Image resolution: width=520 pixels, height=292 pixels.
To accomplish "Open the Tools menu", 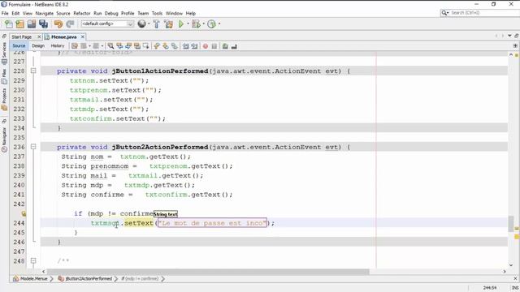I will (x=157, y=13).
